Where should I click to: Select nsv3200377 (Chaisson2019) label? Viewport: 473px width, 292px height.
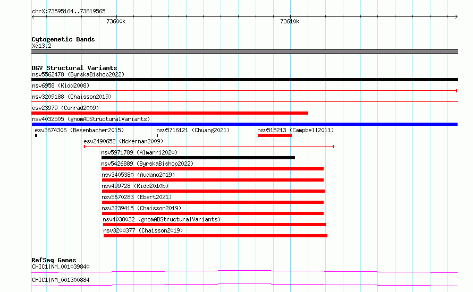[143, 230]
